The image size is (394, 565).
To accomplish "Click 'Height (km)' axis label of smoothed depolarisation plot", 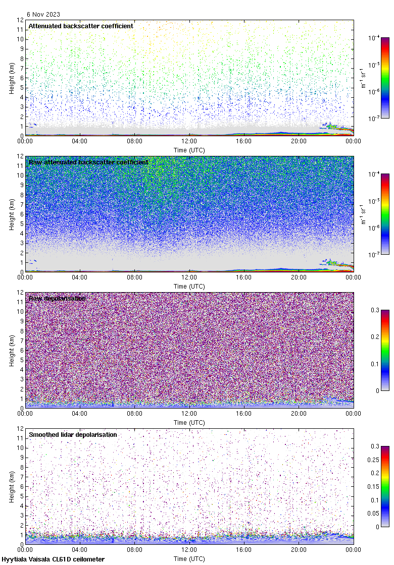I will (12, 487).
